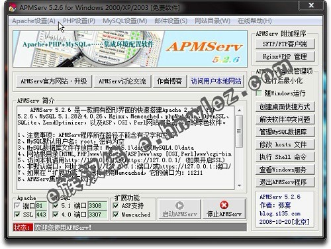
Task: Click blog.s135.com text
Action: tap(280, 214)
